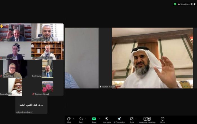Viewport: 197px width, 124px height.
Task: Expand the Apps options arrow
Action: pyautogui.click(x=136, y=119)
